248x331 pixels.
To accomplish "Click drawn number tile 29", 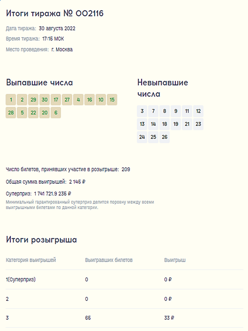I will pos(33,100).
